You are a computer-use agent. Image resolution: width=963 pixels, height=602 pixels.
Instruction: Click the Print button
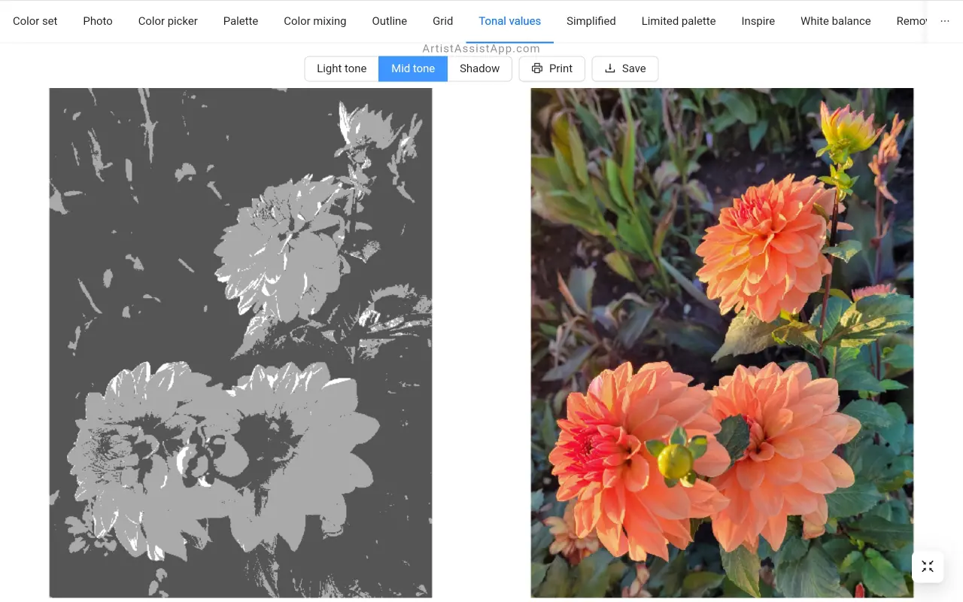[552, 68]
